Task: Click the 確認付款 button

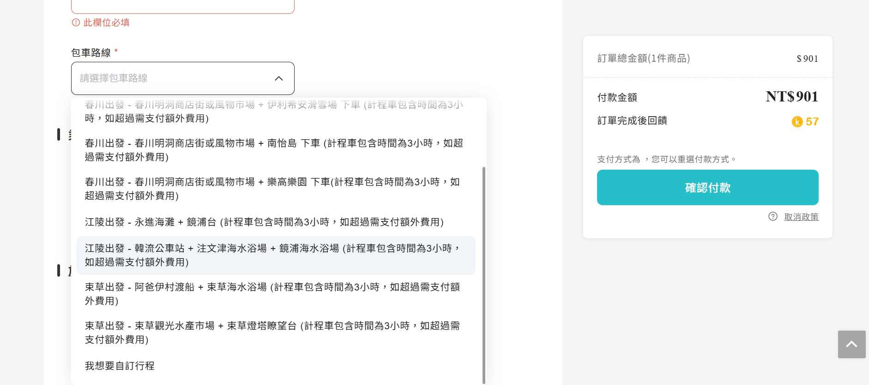Action: (x=707, y=187)
